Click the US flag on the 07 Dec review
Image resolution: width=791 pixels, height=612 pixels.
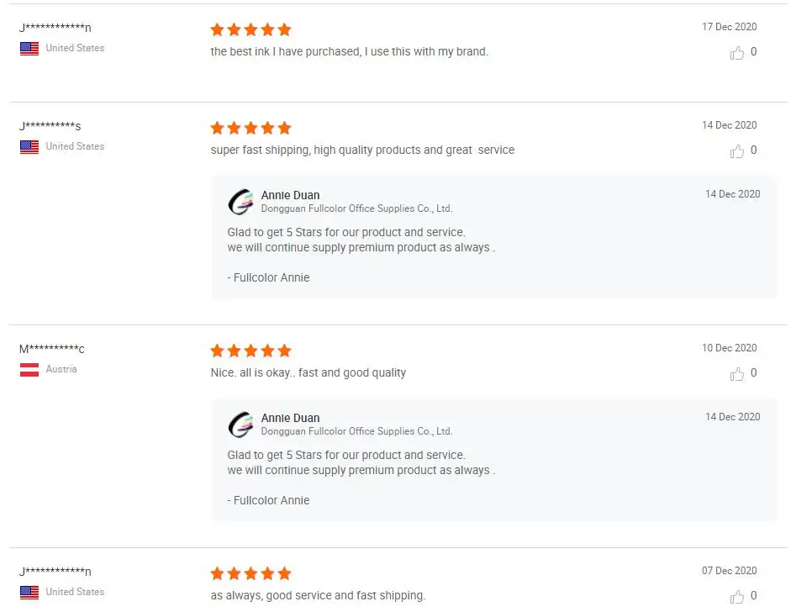[x=29, y=593]
